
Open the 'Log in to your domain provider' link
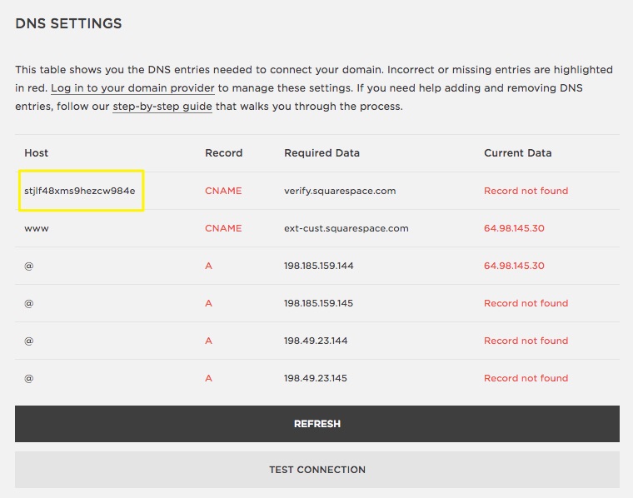tap(132, 88)
